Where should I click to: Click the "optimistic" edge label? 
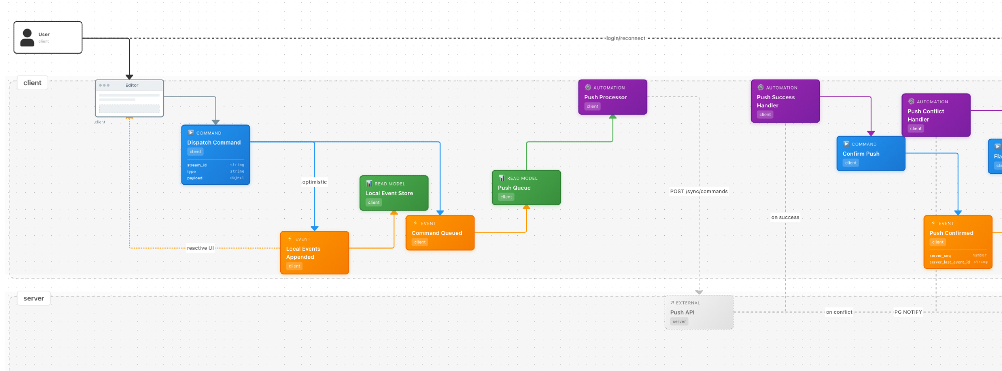(x=314, y=182)
